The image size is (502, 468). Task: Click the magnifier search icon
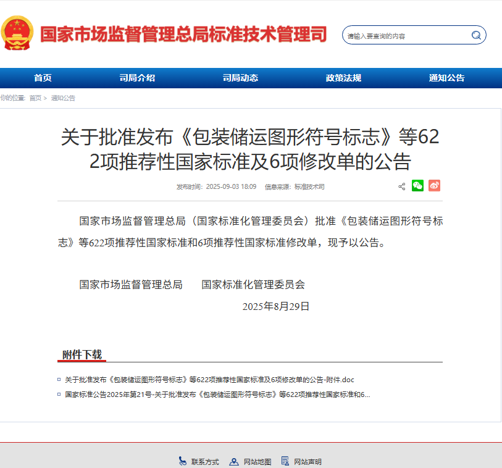coord(476,35)
